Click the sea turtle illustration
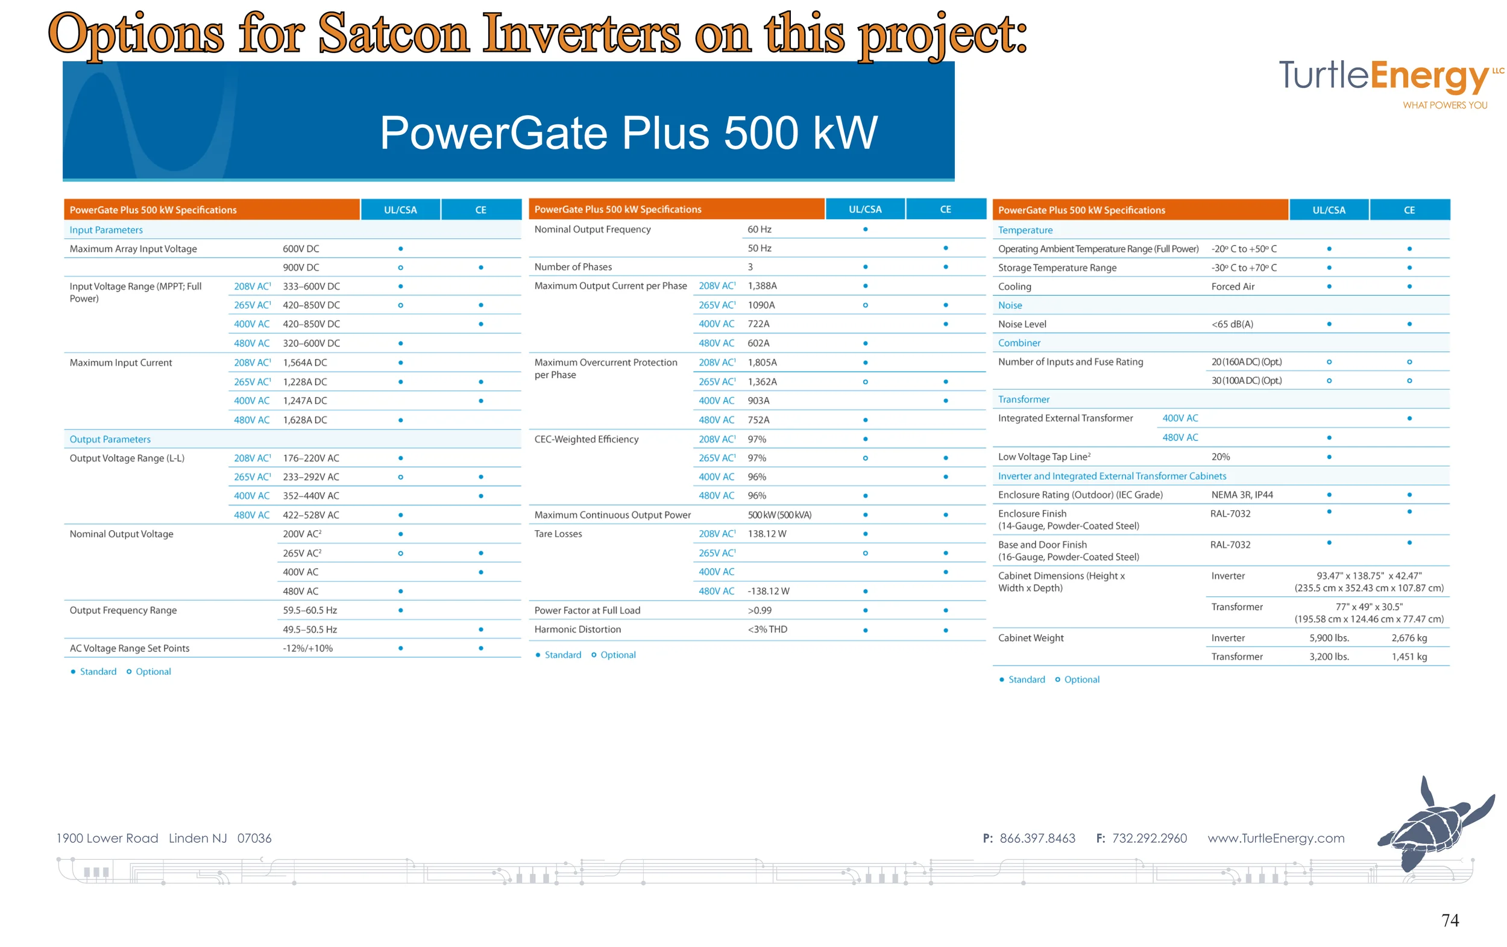1507x947 pixels. [1436, 822]
